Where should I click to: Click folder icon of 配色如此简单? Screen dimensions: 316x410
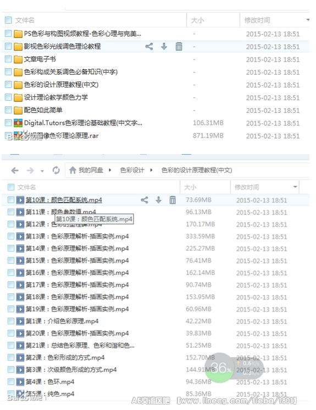18,111
